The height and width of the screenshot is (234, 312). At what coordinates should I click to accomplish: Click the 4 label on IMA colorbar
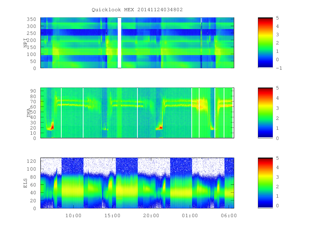tap(277, 98)
